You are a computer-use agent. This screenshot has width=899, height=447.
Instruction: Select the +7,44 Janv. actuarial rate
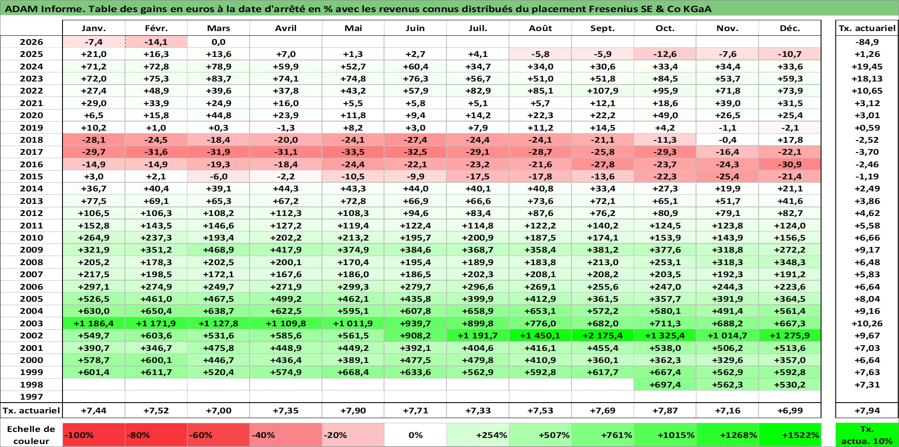tap(94, 410)
